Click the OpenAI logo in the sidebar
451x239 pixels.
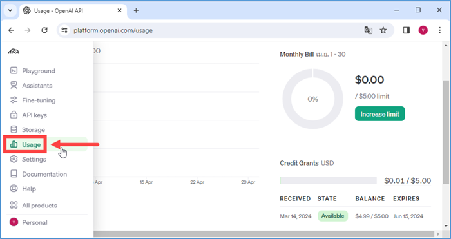click(x=14, y=52)
